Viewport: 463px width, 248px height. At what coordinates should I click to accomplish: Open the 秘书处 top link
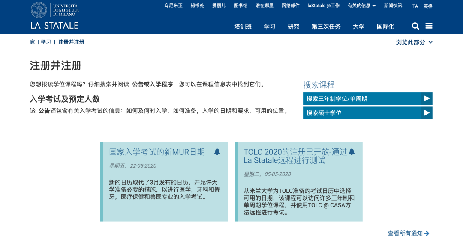197,6
